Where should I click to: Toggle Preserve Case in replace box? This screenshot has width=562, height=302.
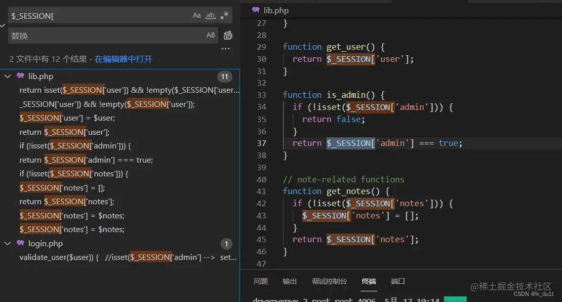pyautogui.click(x=211, y=35)
